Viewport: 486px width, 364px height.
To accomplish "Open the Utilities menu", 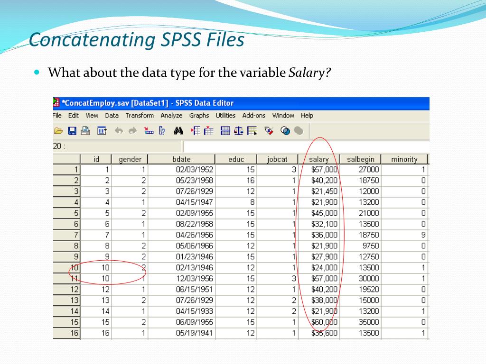I will tap(225, 116).
